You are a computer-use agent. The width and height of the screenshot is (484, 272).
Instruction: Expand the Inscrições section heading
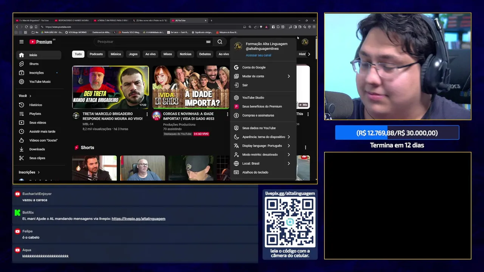point(29,172)
